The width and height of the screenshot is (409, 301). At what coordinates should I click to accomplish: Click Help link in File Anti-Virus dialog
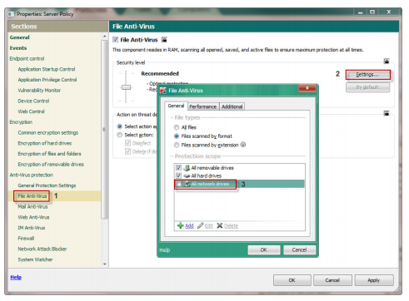(x=165, y=249)
